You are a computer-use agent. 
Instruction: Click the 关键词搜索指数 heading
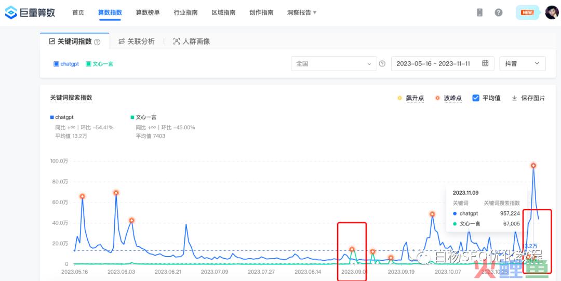71,97
